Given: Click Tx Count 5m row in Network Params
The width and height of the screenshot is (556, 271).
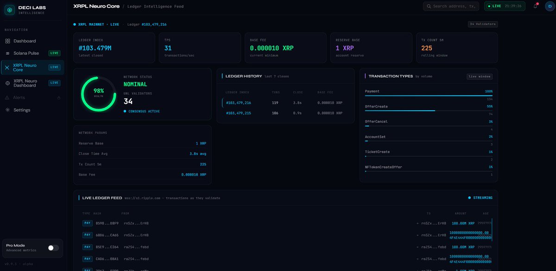Looking at the screenshot, I should point(142,164).
